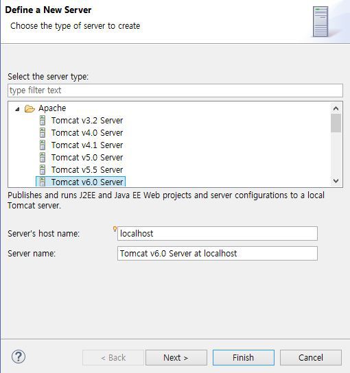350x373 pixels.
Task: Select Tomcat v3.2 Server in list
Action: coord(87,121)
